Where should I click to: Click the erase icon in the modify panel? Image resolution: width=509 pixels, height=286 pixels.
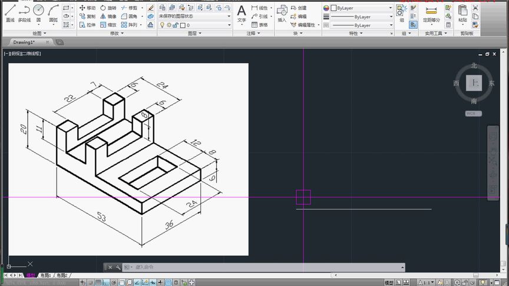[x=150, y=8]
